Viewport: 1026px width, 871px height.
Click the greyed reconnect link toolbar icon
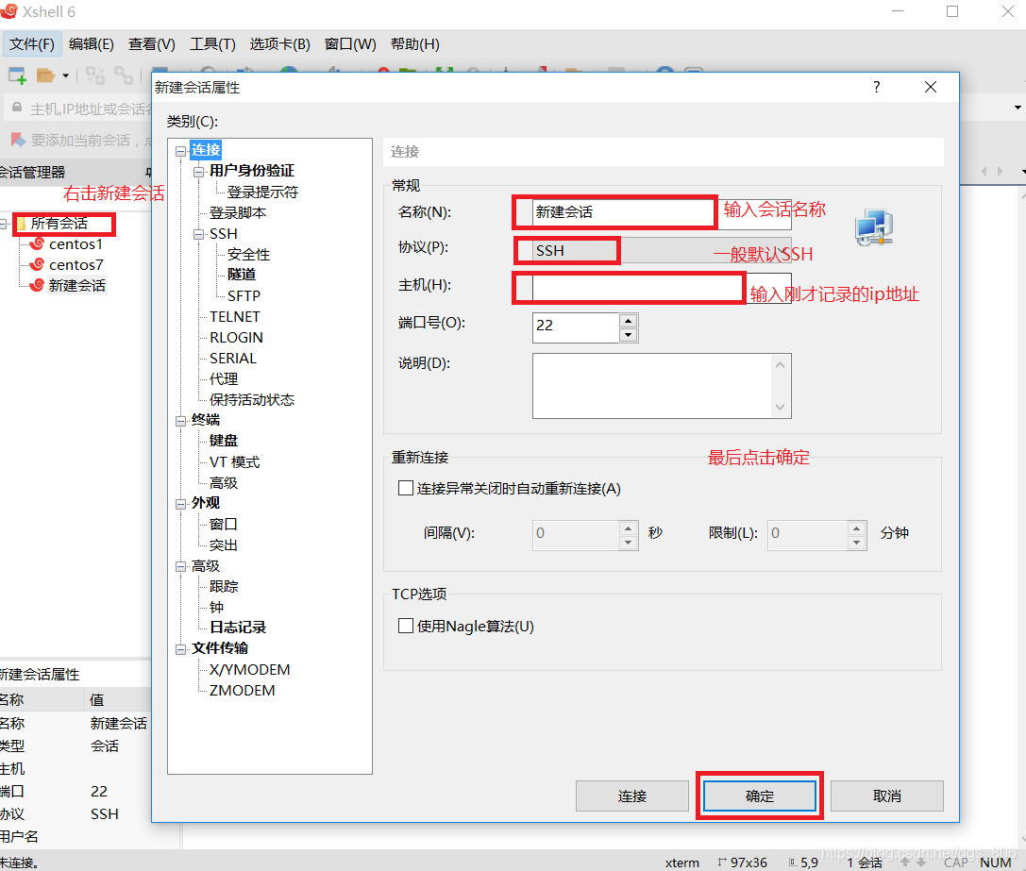coord(123,75)
